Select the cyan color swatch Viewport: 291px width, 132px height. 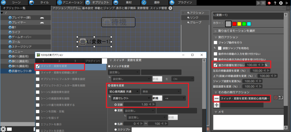249,24
